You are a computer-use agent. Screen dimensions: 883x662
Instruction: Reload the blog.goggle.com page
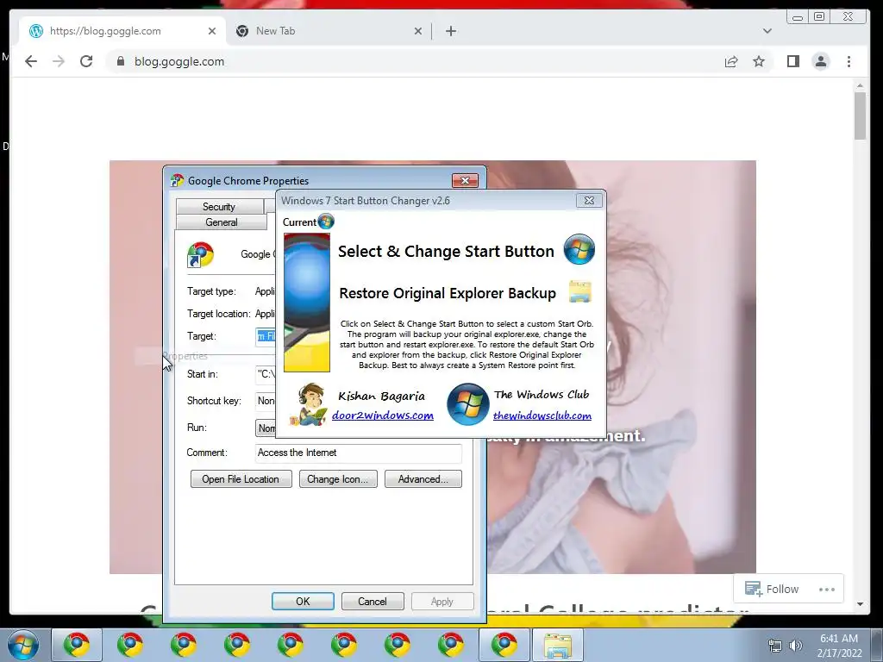[86, 61]
